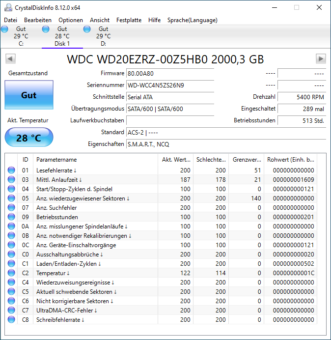Click status orb for Aktuell schwebende Sektoren

(11, 291)
